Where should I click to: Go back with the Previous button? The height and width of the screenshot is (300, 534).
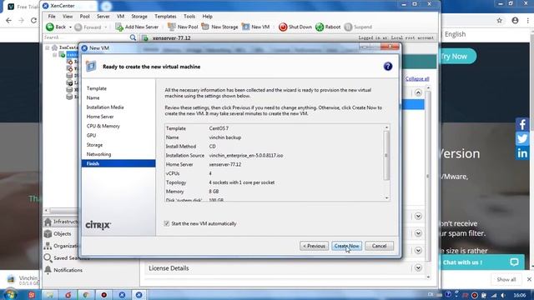click(x=314, y=246)
